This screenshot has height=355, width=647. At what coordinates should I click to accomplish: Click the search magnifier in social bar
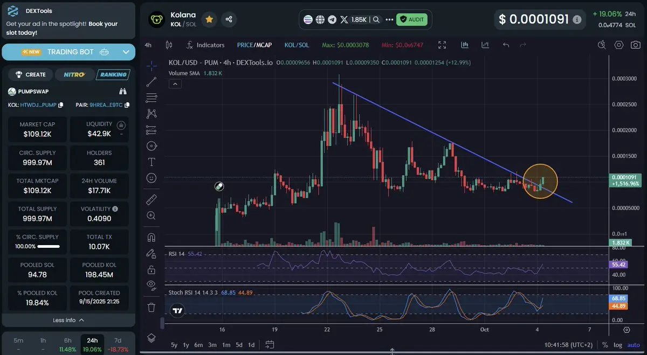(x=376, y=19)
